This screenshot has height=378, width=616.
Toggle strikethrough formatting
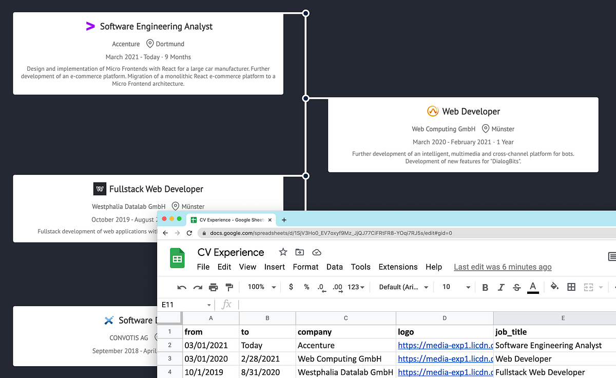coord(517,287)
